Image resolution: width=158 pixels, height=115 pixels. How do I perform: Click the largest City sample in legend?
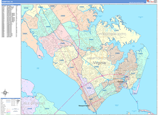click(x=18, y=100)
